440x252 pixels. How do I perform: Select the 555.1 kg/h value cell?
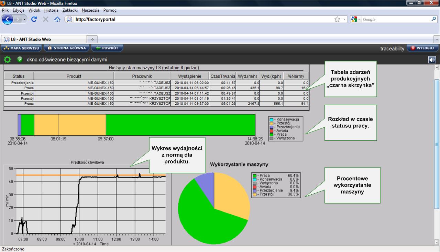(272, 103)
